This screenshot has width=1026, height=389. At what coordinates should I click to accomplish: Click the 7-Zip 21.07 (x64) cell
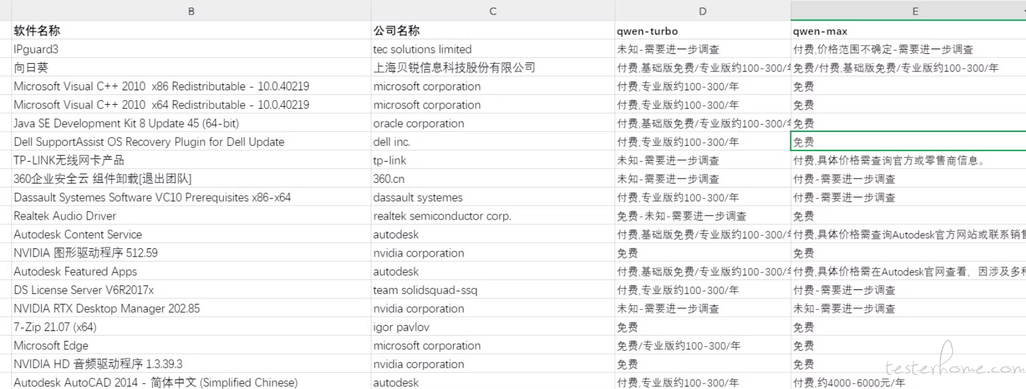pyautogui.click(x=191, y=327)
